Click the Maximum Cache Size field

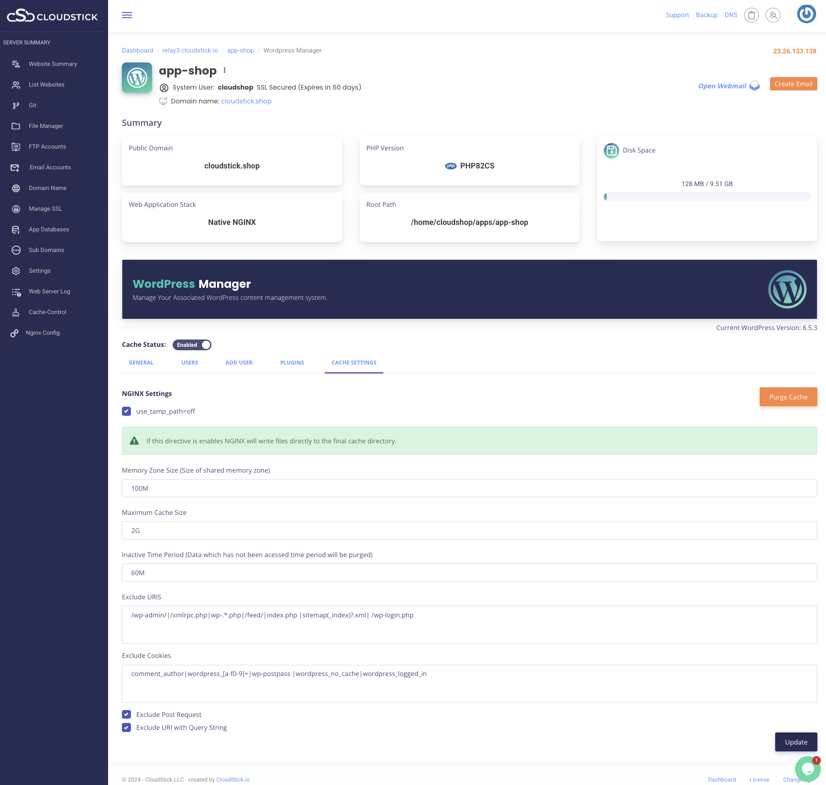(x=469, y=530)
